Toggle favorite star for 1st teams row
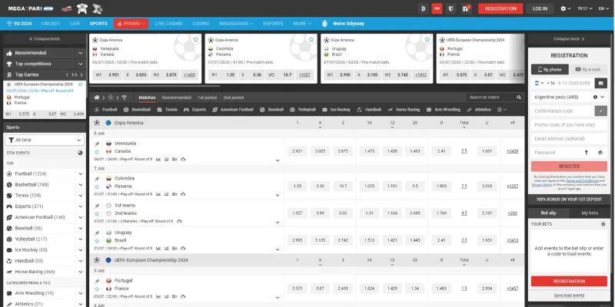Screen dimensions: 615x307 [x=97, y=213]
